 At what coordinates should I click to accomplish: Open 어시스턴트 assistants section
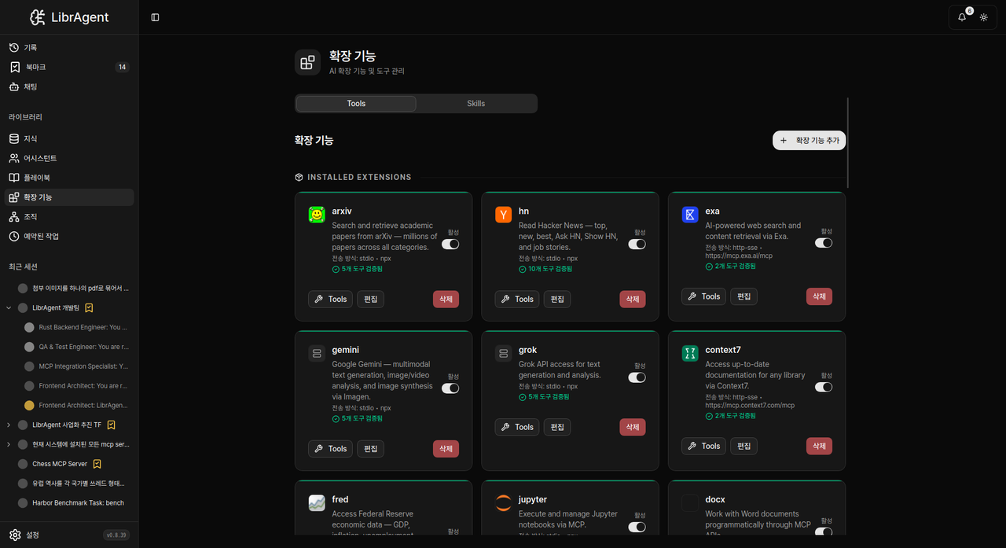[69, 158]
